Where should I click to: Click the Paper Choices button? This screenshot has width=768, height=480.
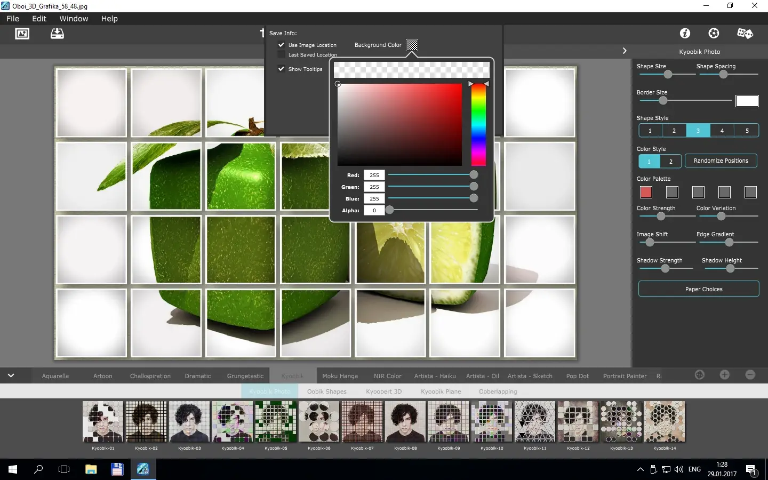(703, 289)
